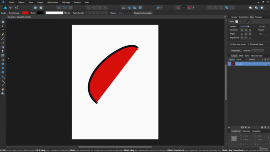Viewport: 270px width, 152px height.
Task: Select first Alignement stroke option
Action: tap(242, 38)
